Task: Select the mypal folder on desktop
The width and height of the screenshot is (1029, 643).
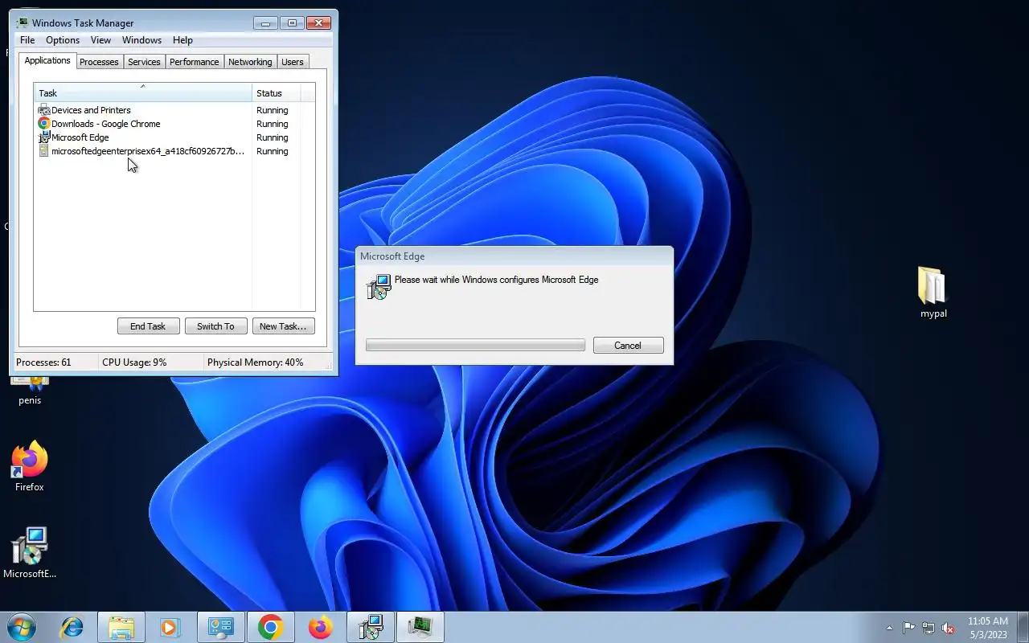Action: coord(933,293)
